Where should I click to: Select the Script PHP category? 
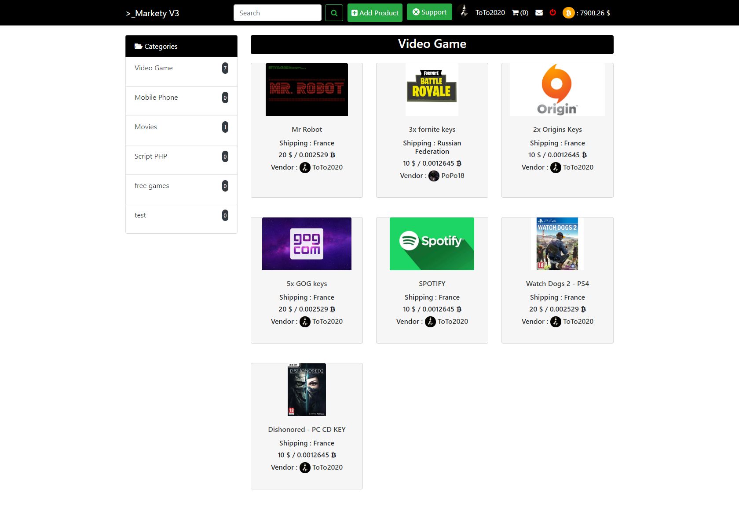click(x=181, y=160)
